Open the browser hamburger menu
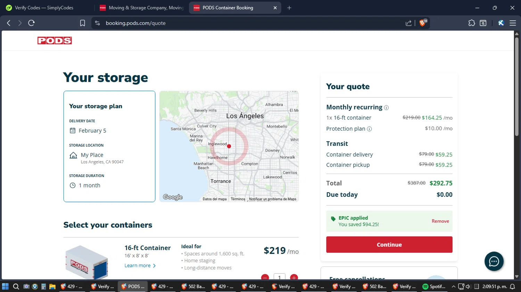 (513, 23)
